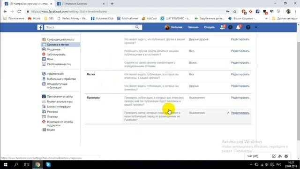Expand the Чат (85) bar
The height and width of the screenshot is (169, 300).
(x=253, y=156)
